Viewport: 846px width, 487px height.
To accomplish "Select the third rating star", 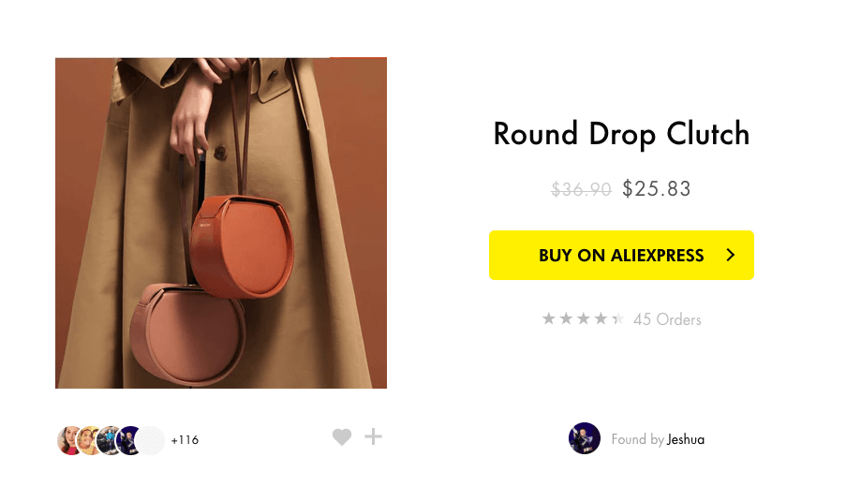I will tap(584, 318).
